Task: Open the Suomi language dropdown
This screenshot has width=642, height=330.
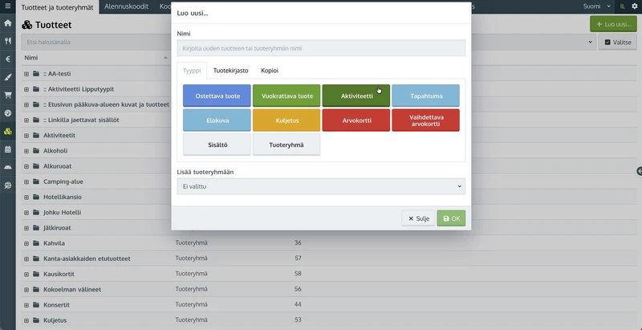Action: click(597, 6)
